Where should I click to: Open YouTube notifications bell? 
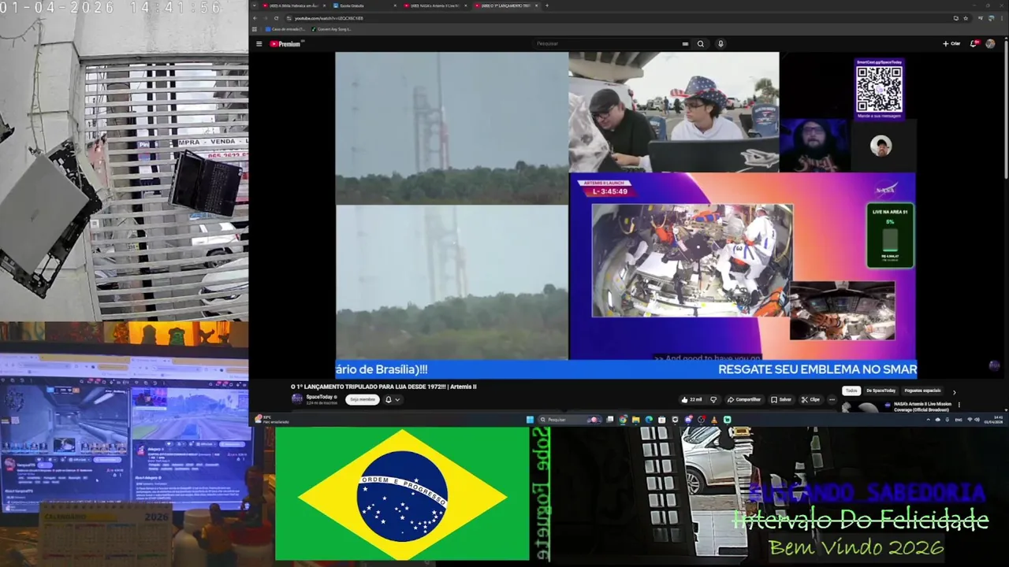[x=974, y=44]
